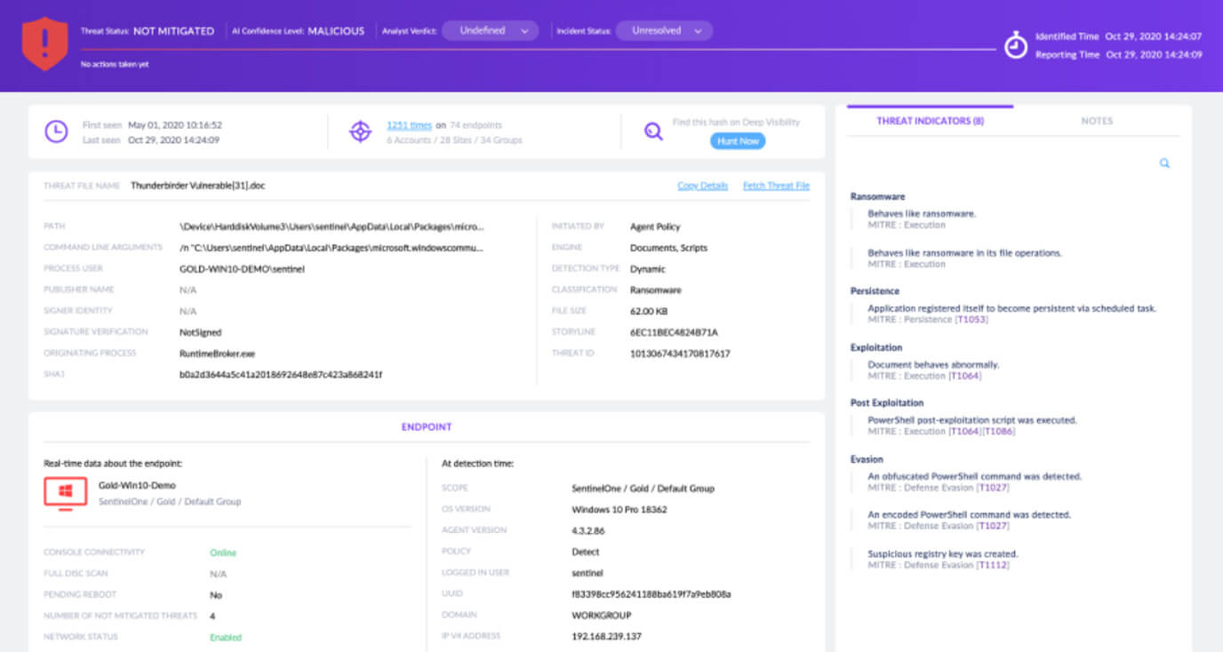This screenshot has height=652, width=1223.
Task: Click the endpoint UUID value
Action: coord(651,593)
